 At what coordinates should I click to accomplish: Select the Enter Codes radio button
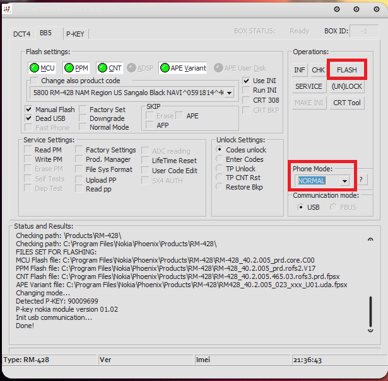220,159
